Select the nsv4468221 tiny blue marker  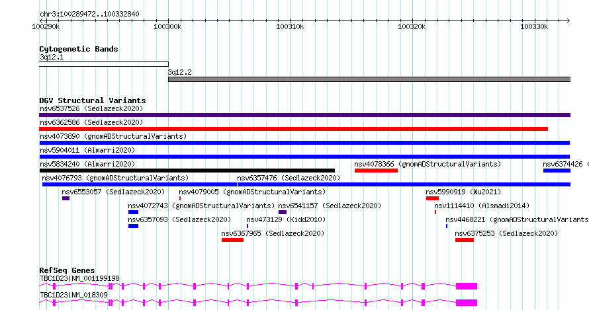point(447,226)
